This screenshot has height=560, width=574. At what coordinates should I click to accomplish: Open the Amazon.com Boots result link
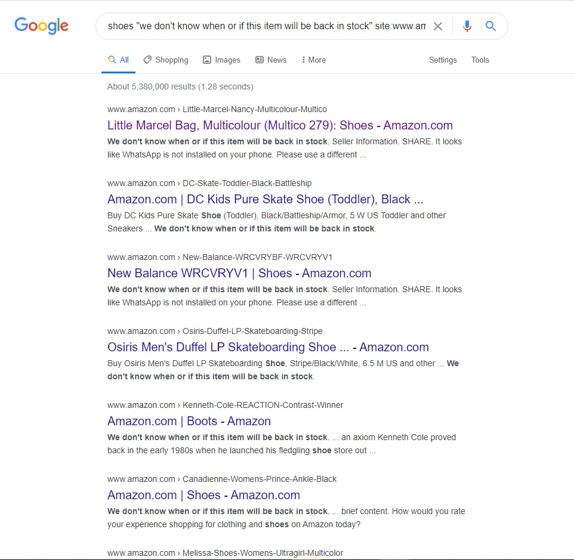(x=189, y=421)
